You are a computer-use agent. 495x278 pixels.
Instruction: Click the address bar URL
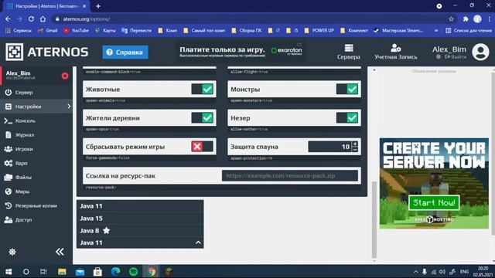click(86, 19)
